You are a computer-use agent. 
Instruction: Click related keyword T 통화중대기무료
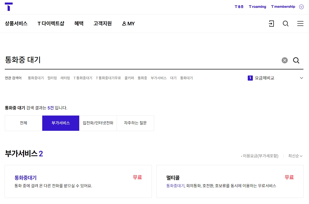108,78
